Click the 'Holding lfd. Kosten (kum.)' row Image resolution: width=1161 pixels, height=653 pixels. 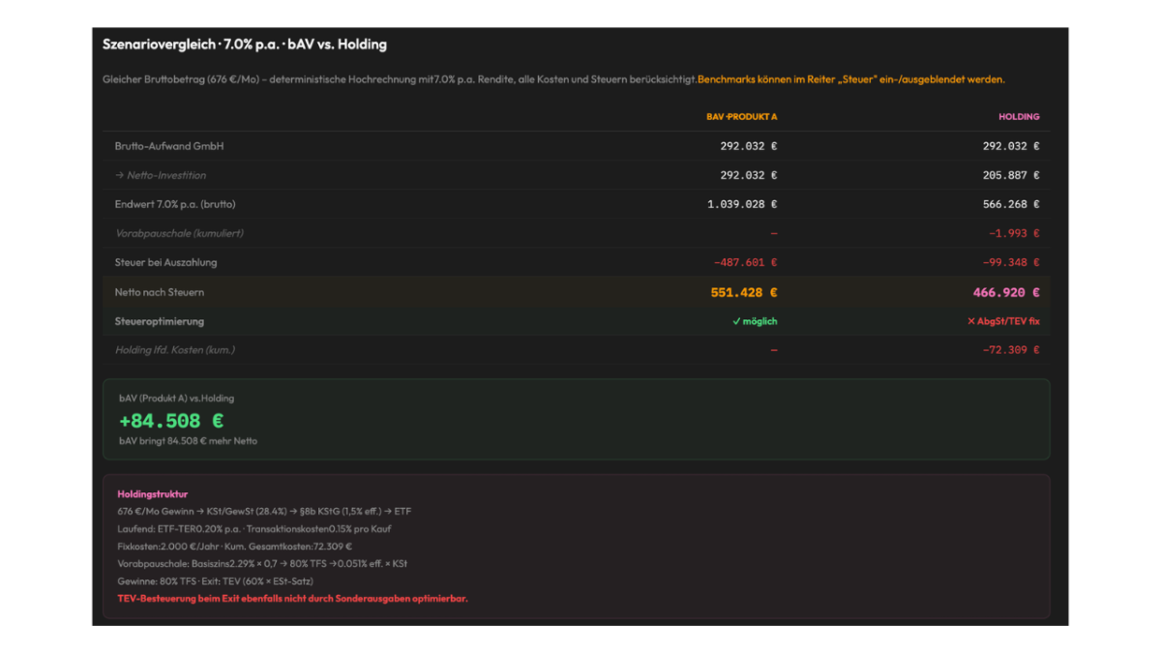577,349
